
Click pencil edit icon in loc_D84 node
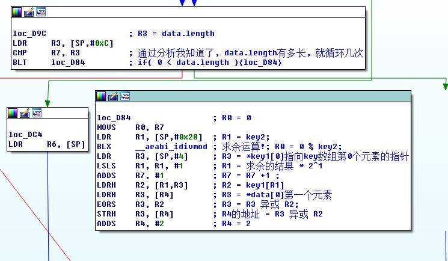(113, 96)
